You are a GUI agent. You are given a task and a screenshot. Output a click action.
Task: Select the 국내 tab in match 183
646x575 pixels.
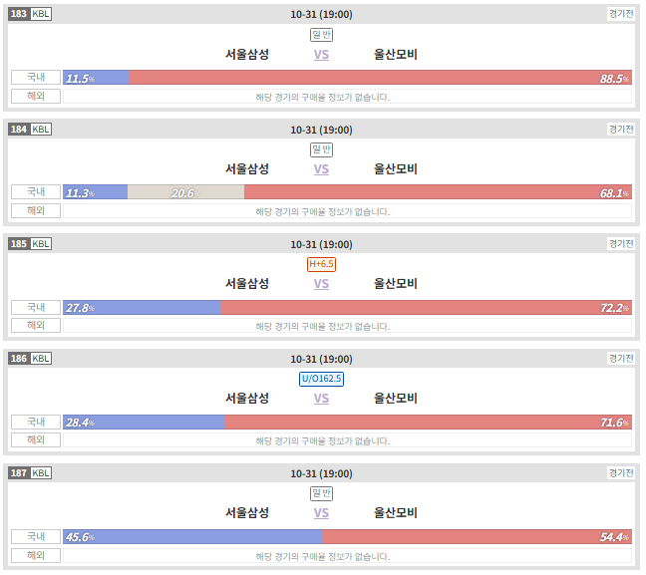tap(36, 78)
